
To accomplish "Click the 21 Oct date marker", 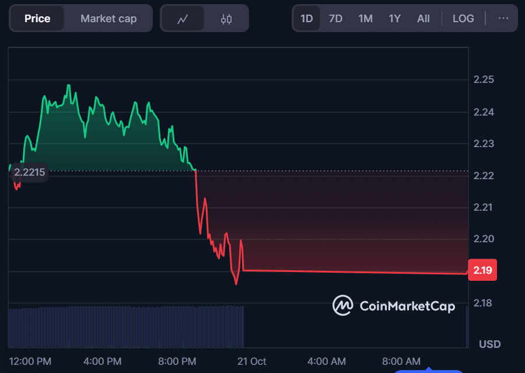I will [252, 361].
